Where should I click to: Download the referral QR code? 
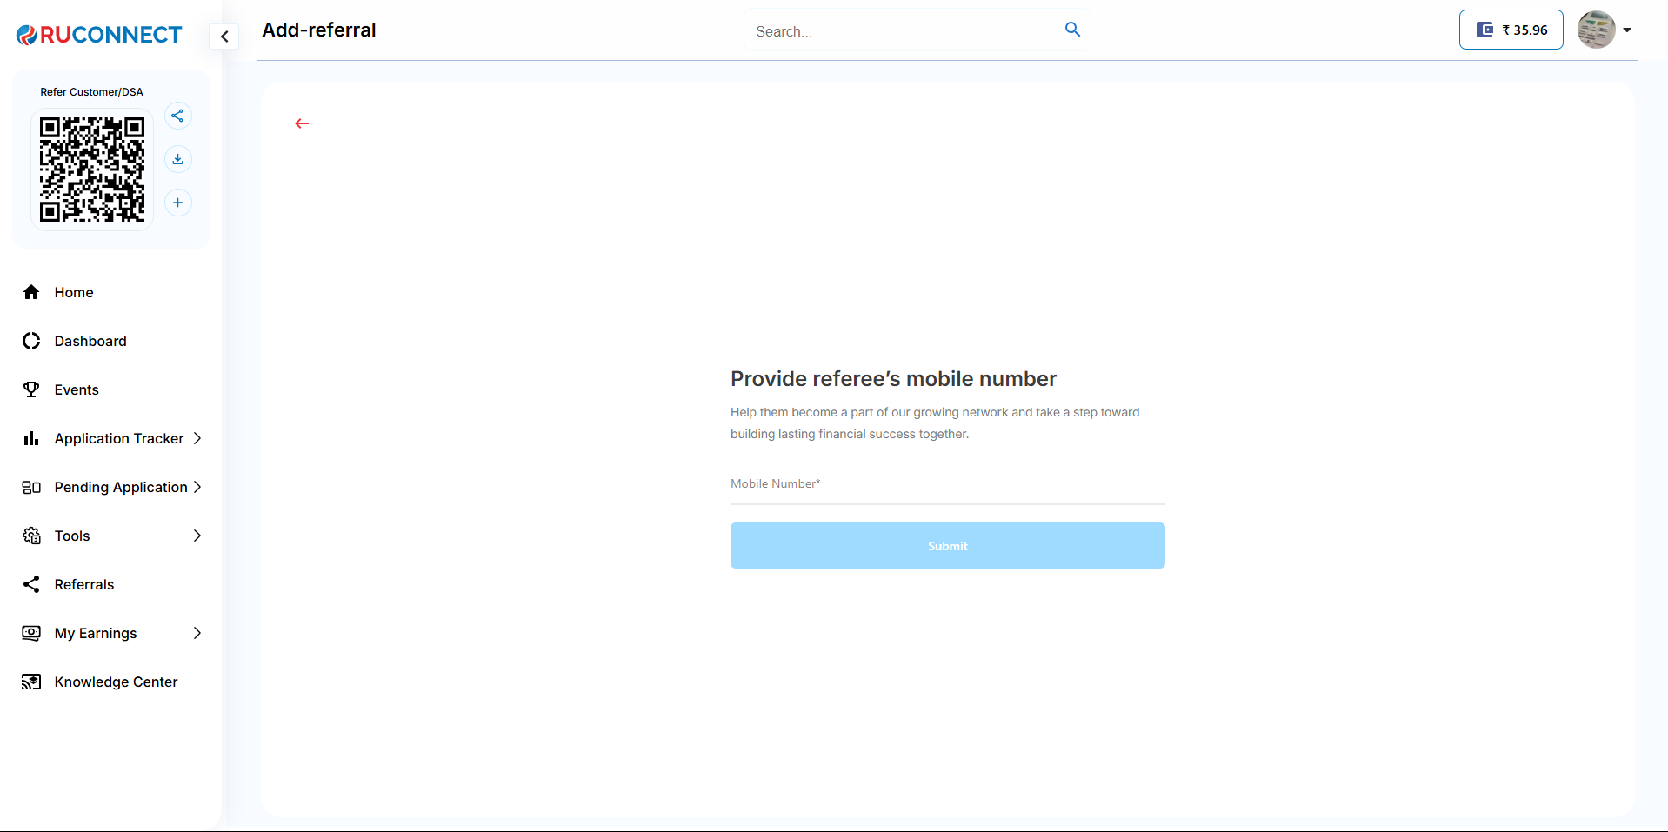[x=177, y=159]
